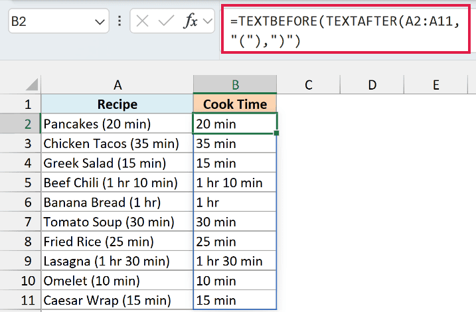The width and height of the screenshot is (476, 312).
Task: Select column E header
Action: tap(436, 85)
